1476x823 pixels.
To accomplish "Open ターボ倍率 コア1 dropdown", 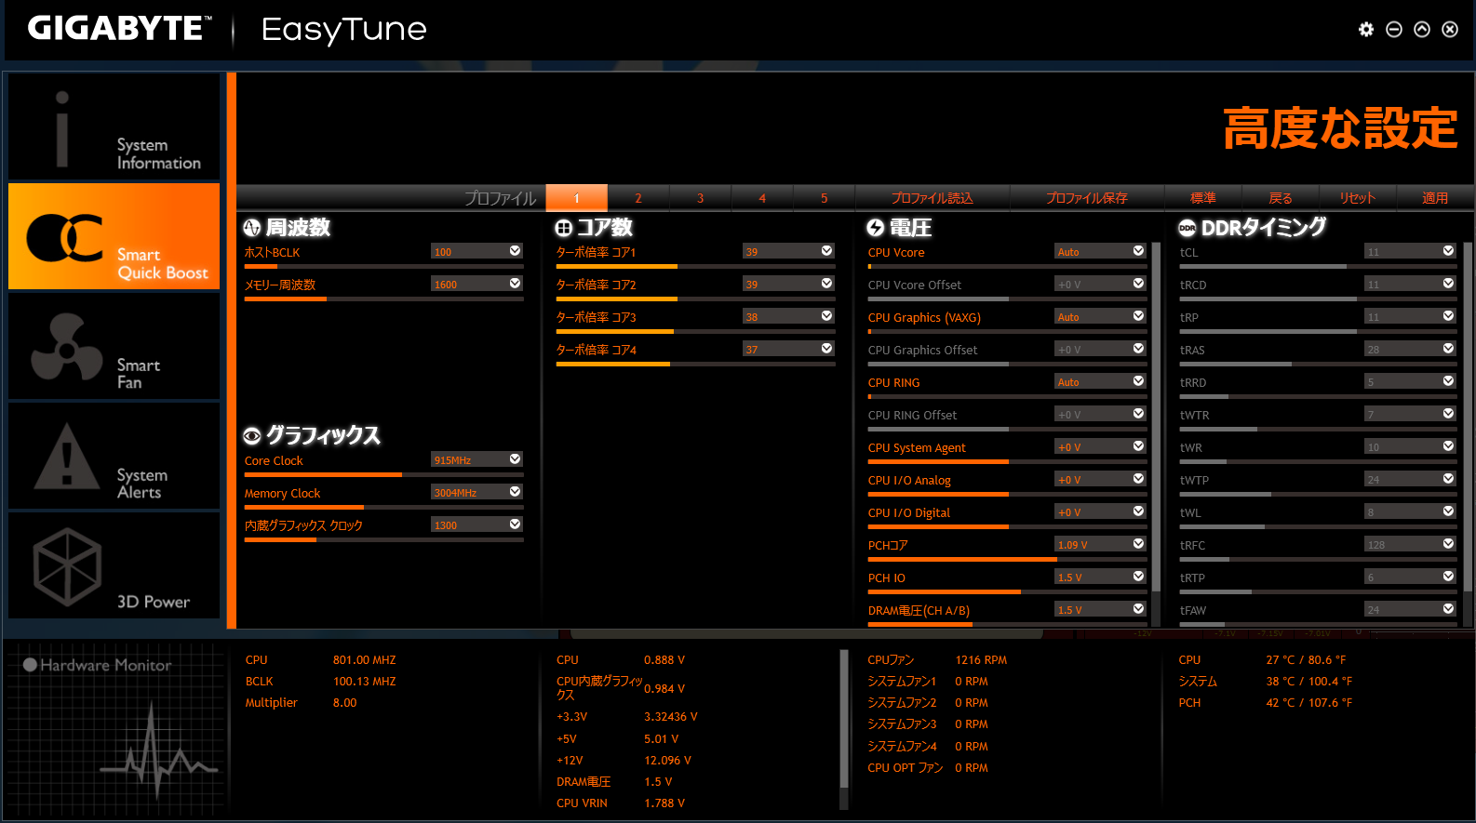I will tap(789, 252).
